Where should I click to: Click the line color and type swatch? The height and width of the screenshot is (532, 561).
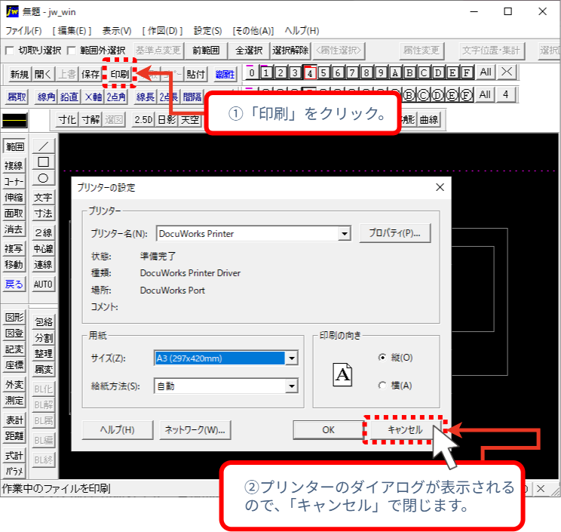[14, 121]
